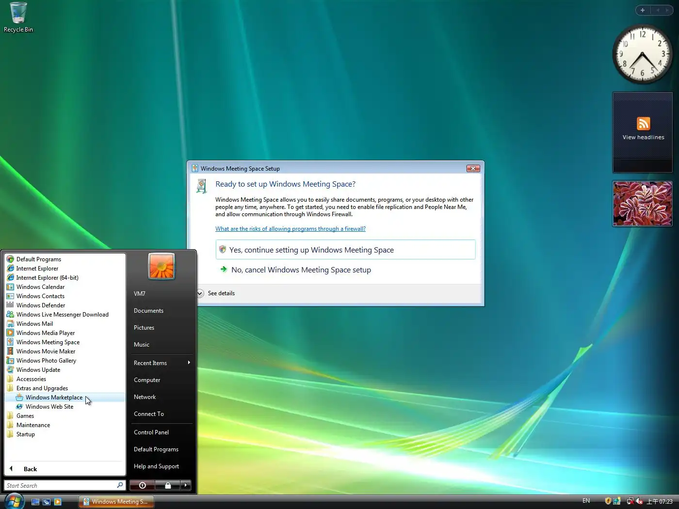Open Windows Live Messenger Download
The width and height of the screenshot is (679, 509).
65,315
